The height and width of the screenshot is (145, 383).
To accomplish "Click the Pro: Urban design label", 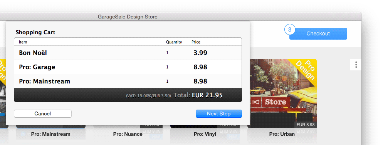I will [282, 134].
